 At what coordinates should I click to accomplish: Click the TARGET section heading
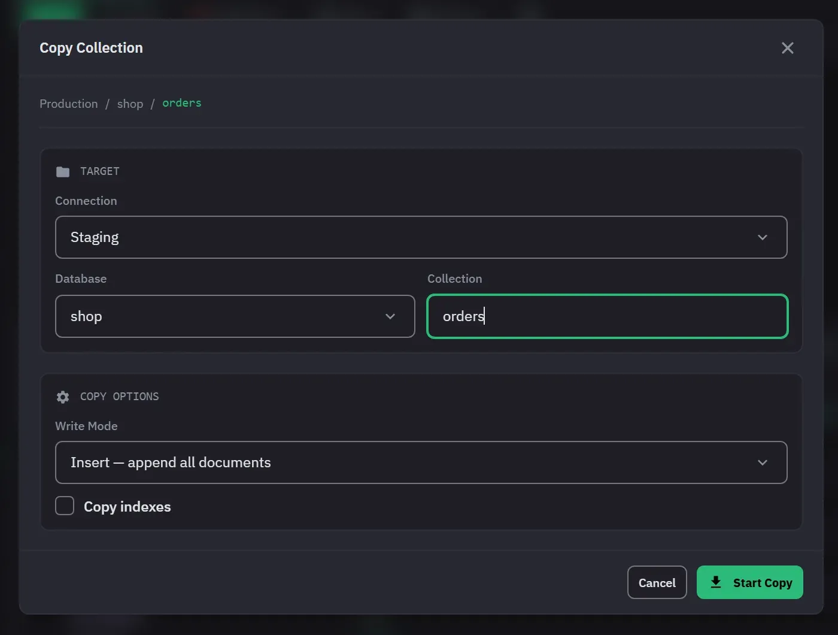tap(100, 171)
